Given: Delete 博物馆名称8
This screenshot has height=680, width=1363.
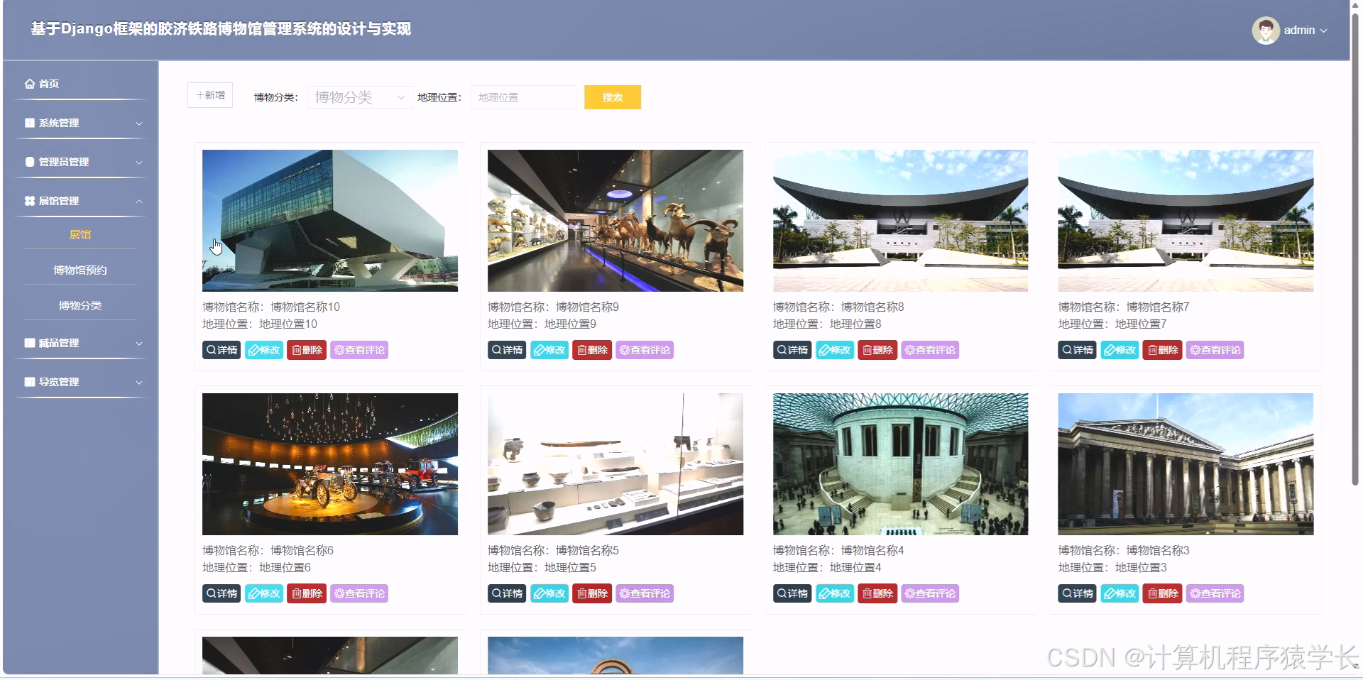Looking at the screenshot, I should pos(877,350).
